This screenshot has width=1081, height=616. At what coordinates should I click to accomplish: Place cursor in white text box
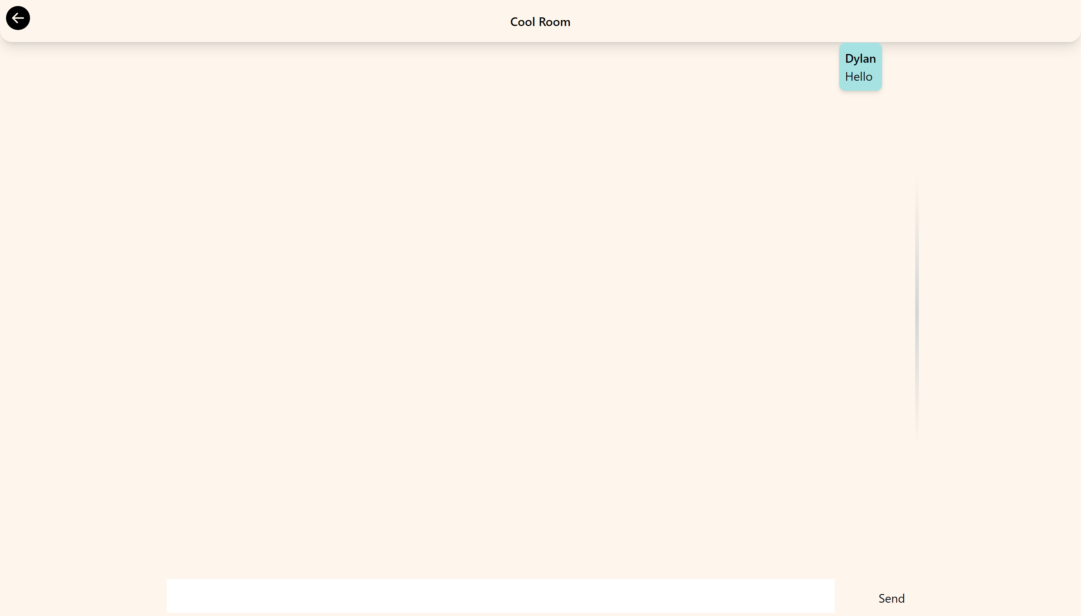click(500, 596)
